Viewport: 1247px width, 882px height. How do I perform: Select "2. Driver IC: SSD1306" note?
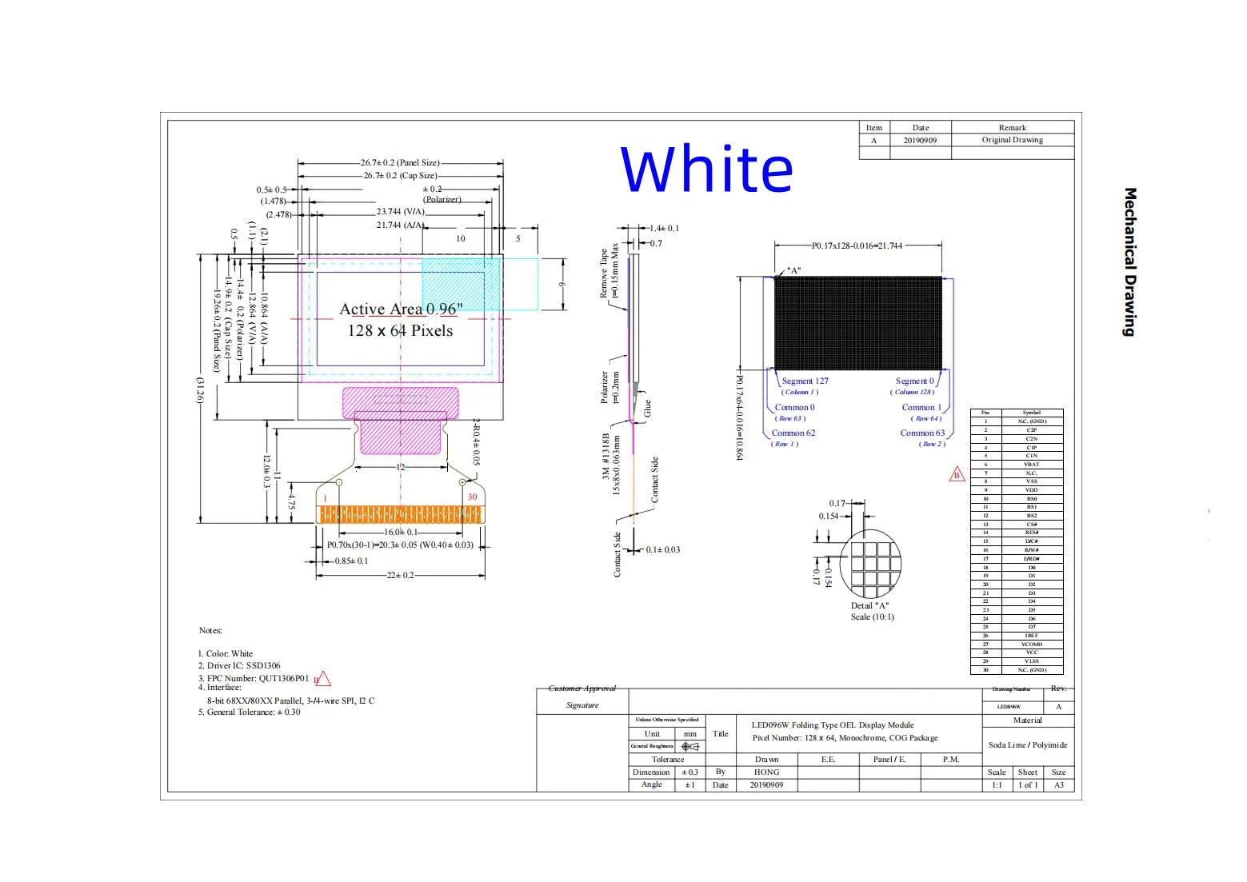tap(239, 665)
